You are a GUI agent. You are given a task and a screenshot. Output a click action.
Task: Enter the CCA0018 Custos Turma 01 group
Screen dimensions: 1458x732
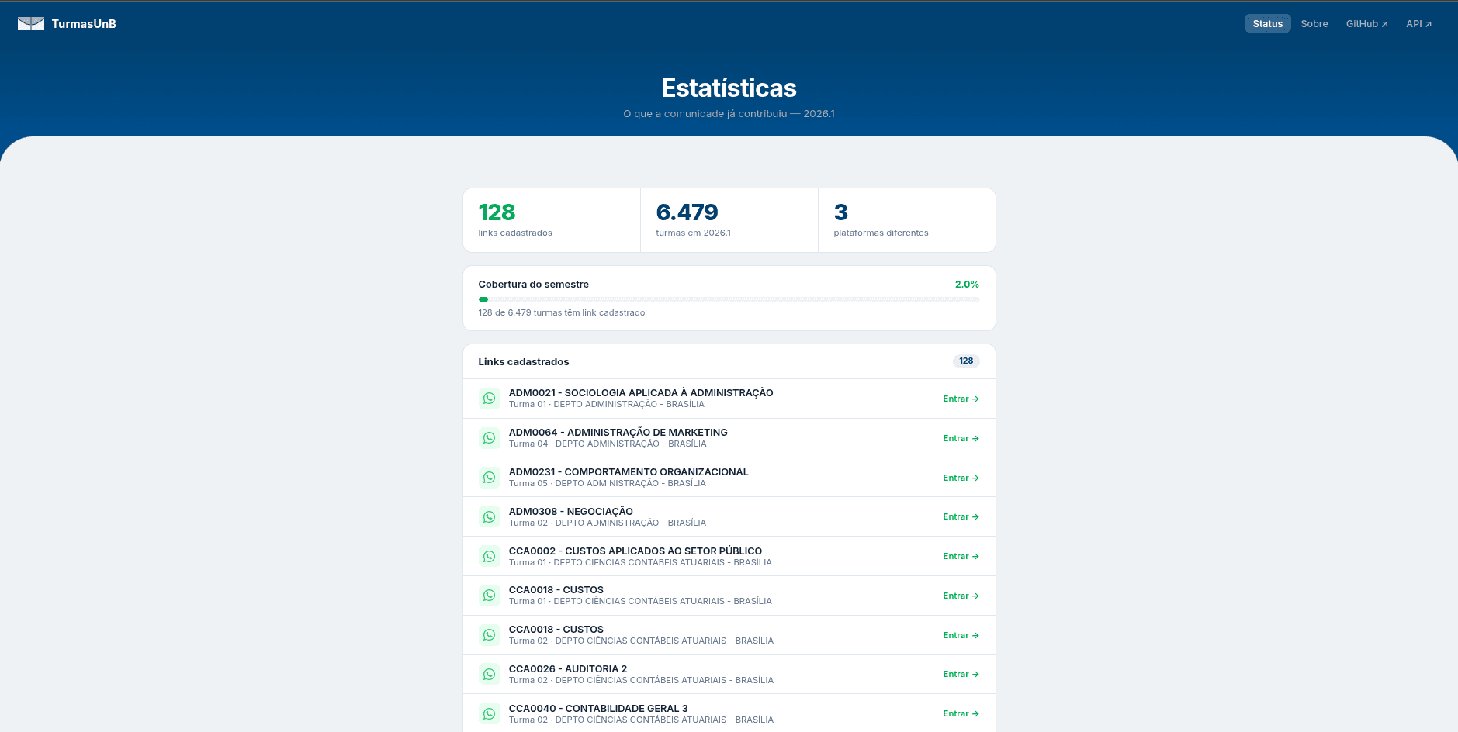961,596
